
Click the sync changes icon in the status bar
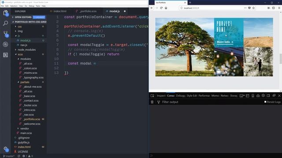point(19,156)
